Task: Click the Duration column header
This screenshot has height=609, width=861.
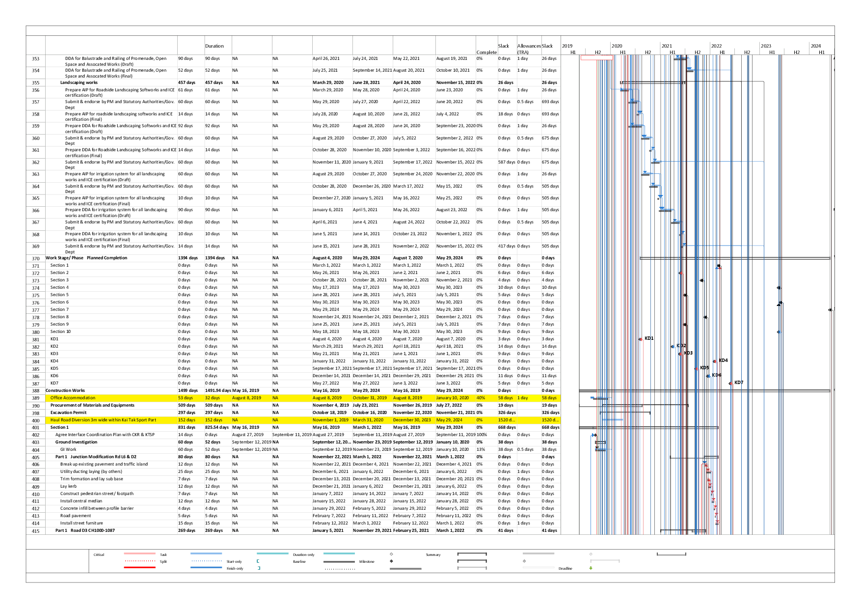Action: tap(215, 46)
